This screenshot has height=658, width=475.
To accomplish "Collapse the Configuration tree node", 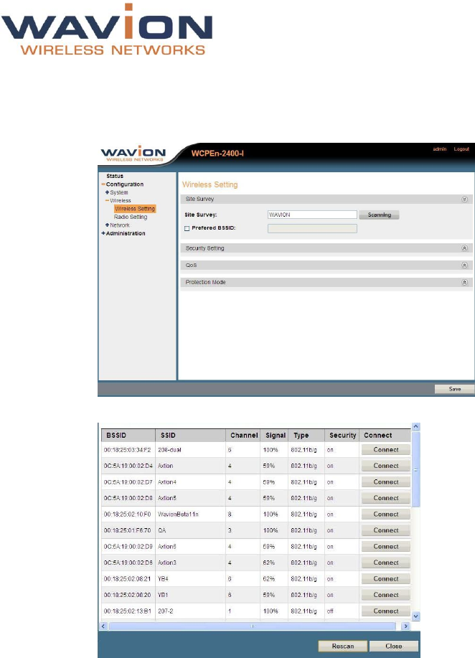I will click(x=103, y=184).
